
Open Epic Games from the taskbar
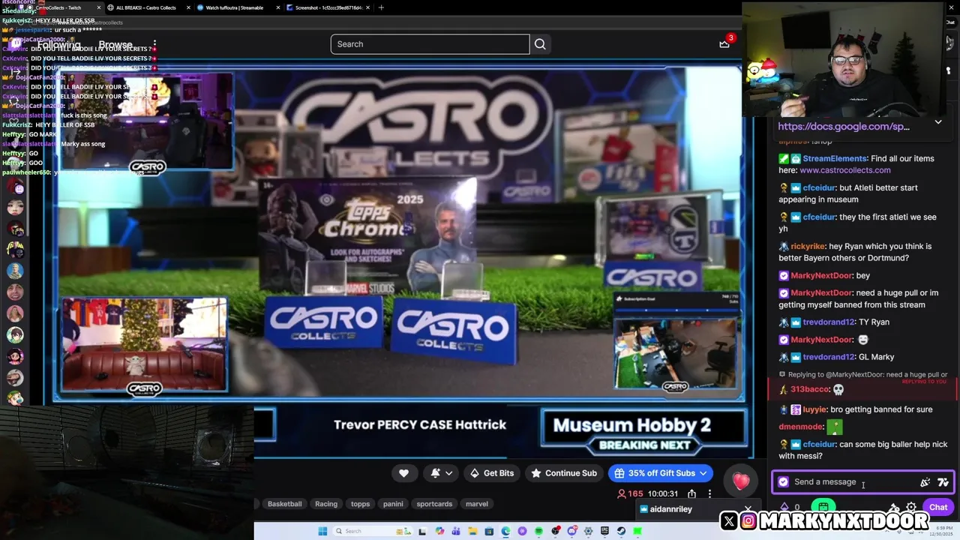click(604, 531)
